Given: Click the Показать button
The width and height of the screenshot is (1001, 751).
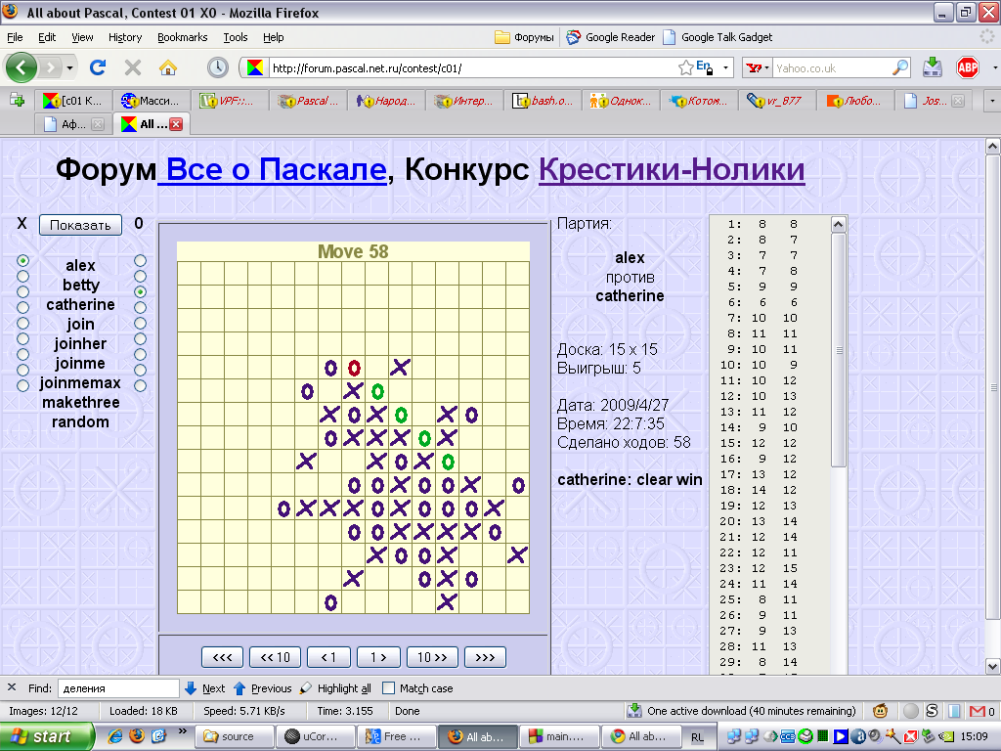Looking at the screenshot, I should 80,225.
